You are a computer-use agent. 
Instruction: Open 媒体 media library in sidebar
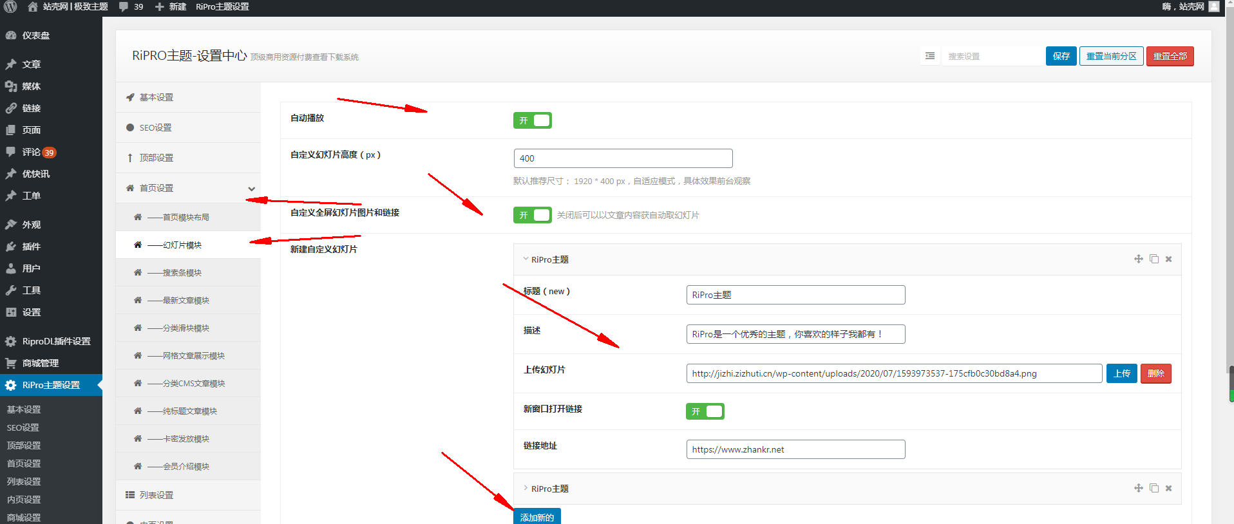click(x=51, y=86)
